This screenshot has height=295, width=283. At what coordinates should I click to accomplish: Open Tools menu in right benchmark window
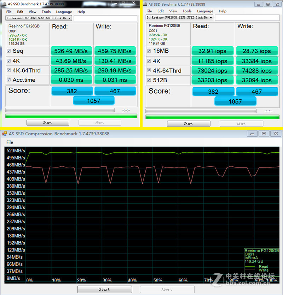(187, 11)
